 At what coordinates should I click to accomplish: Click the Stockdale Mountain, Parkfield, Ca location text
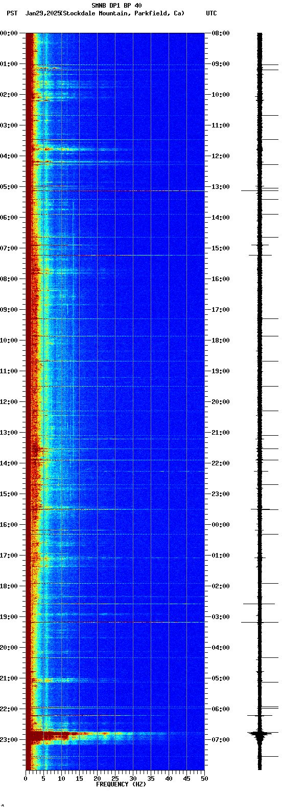point(122,13)
